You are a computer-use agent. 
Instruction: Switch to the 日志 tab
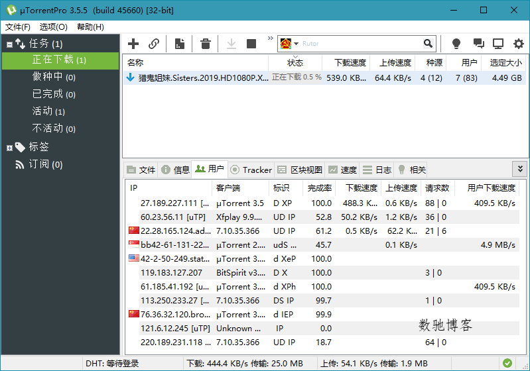pyautogui.click(x=377, y=170)
